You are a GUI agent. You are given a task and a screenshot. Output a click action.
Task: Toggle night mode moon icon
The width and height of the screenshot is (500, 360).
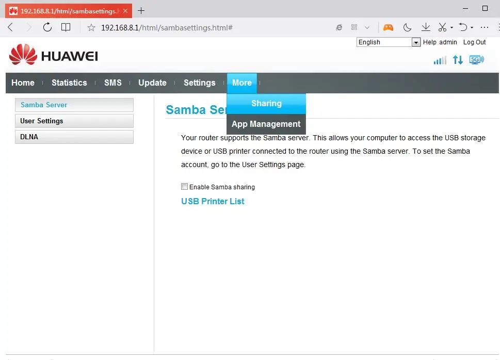point(407,27)
